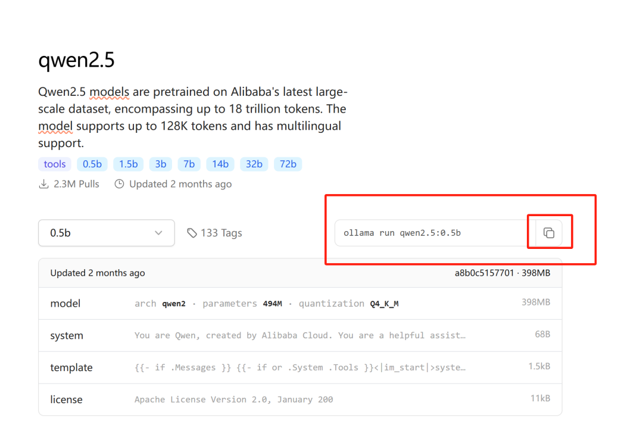Select the 1.5b size tag
This screenshot has width=643, height=427.
click(x=129, y=164)
